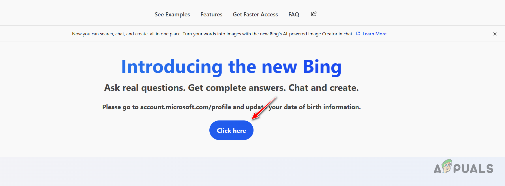505x186 pixels.
Task: Click inside the gray footer area
Action: tap(115, 171)
